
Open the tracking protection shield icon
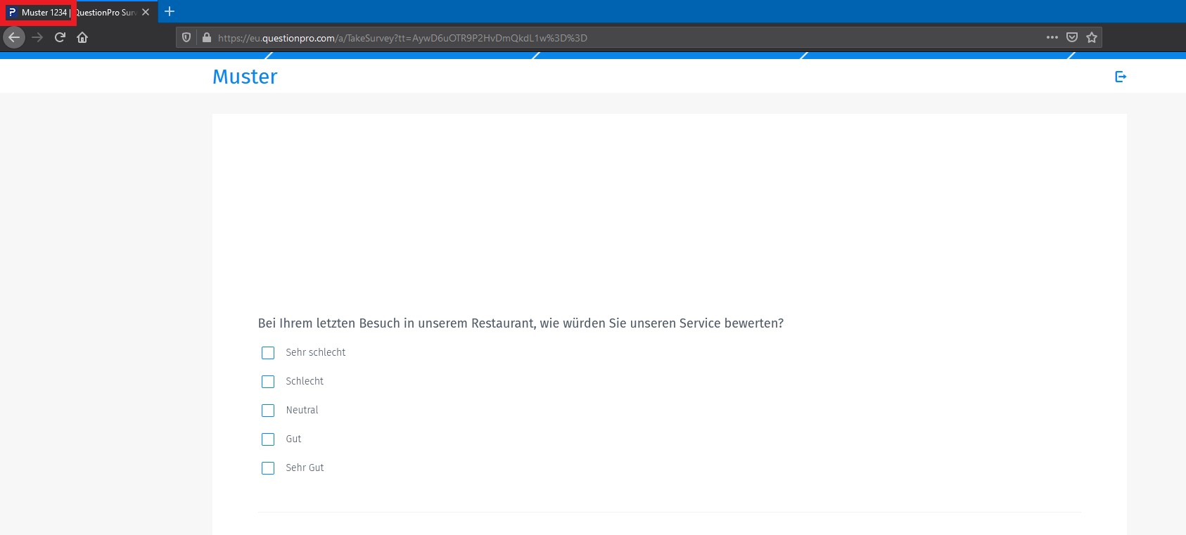tap(186, 37)
